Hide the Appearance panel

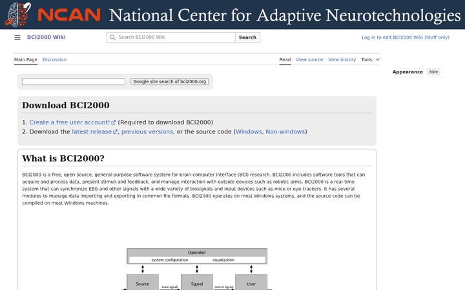[x=433, y=72]
